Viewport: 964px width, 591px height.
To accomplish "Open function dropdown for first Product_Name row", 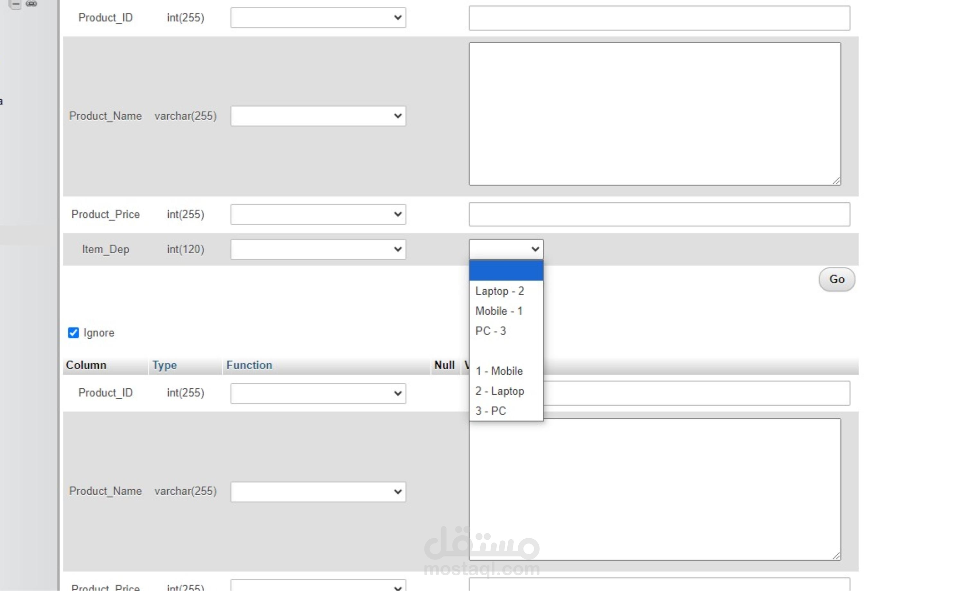I will point(318,116).
